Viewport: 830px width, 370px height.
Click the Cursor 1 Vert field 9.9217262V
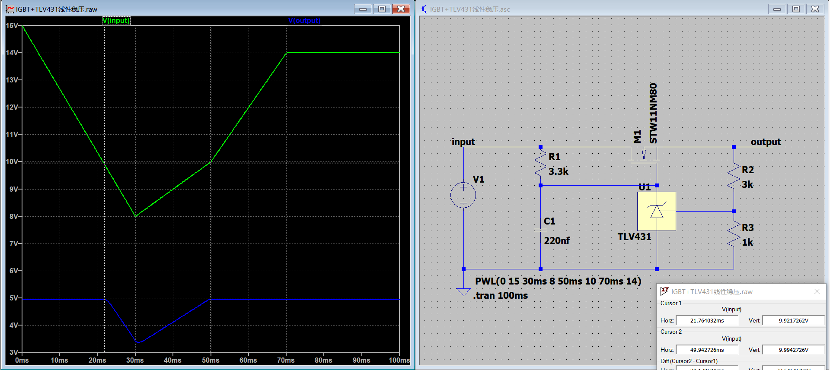[x=793, y=320]
